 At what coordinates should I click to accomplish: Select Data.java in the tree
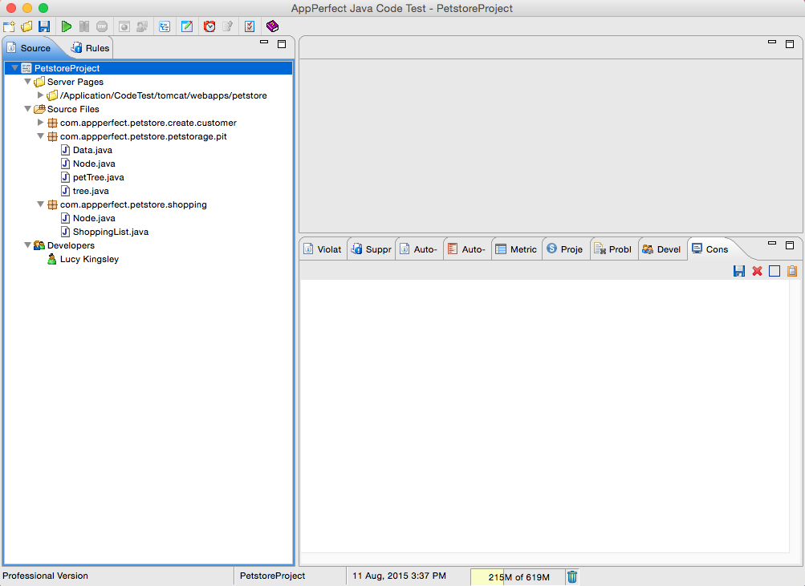click(92, 150)
